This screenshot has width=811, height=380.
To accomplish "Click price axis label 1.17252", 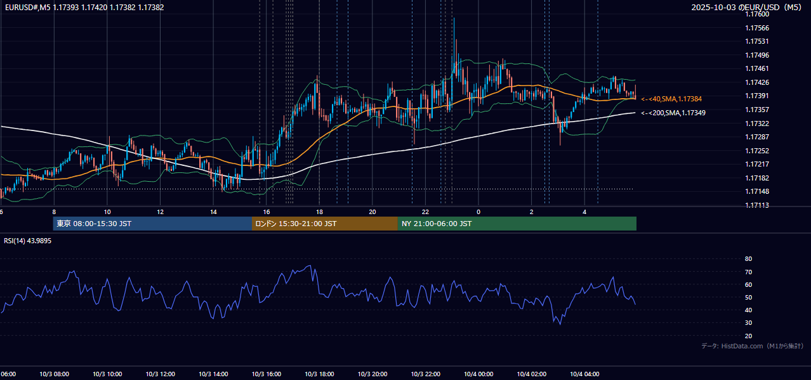I will point(757,151).
